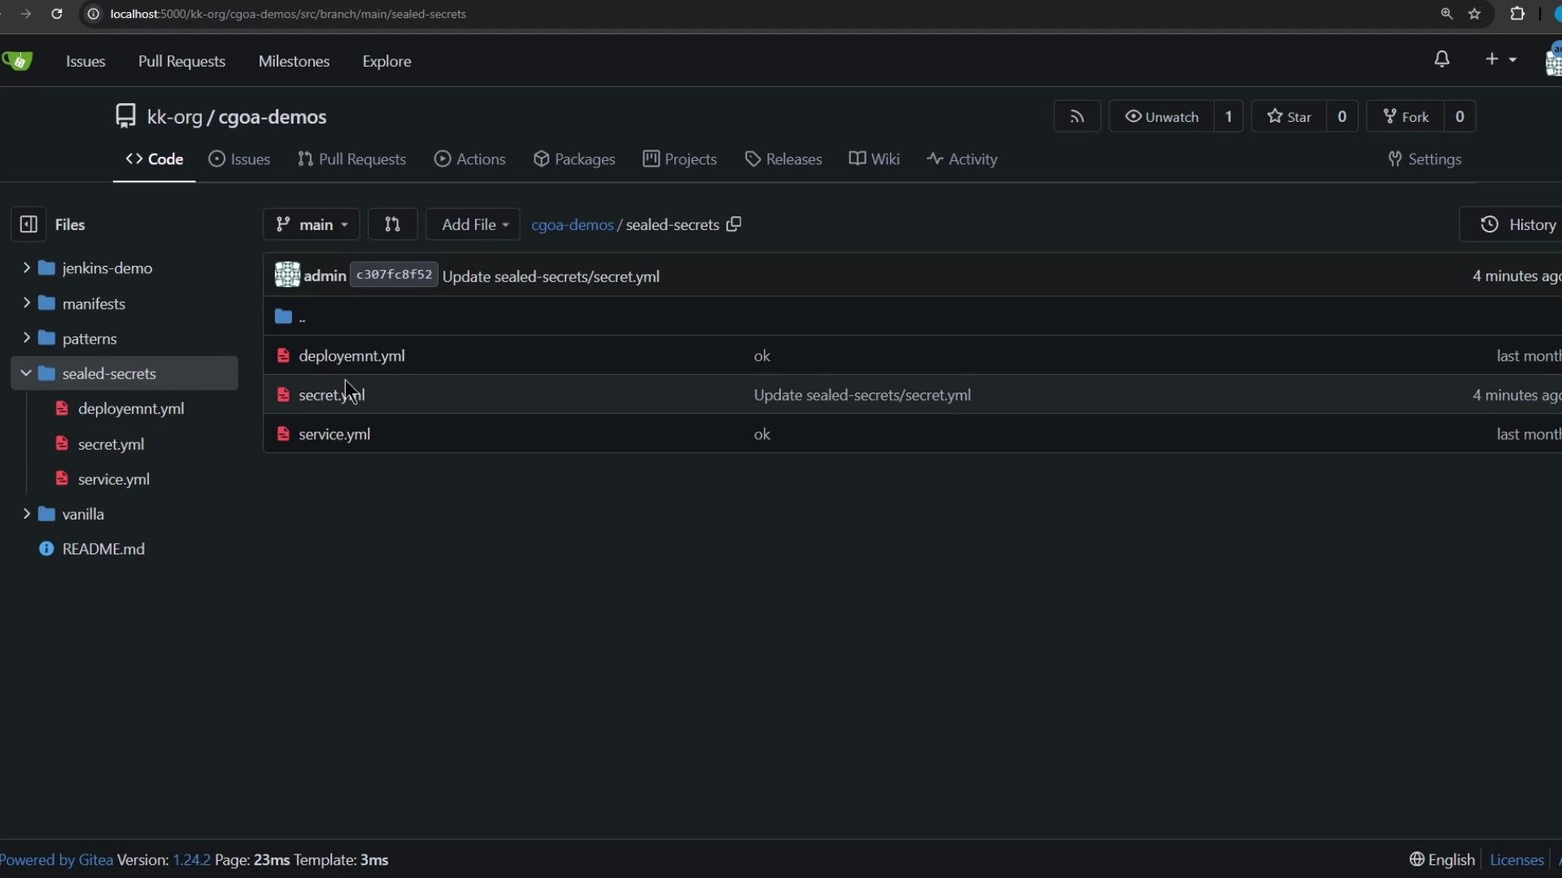The height and width of the screenshot is (878, 1562).
Task: Click the forks count 0
Action: 1460,116
